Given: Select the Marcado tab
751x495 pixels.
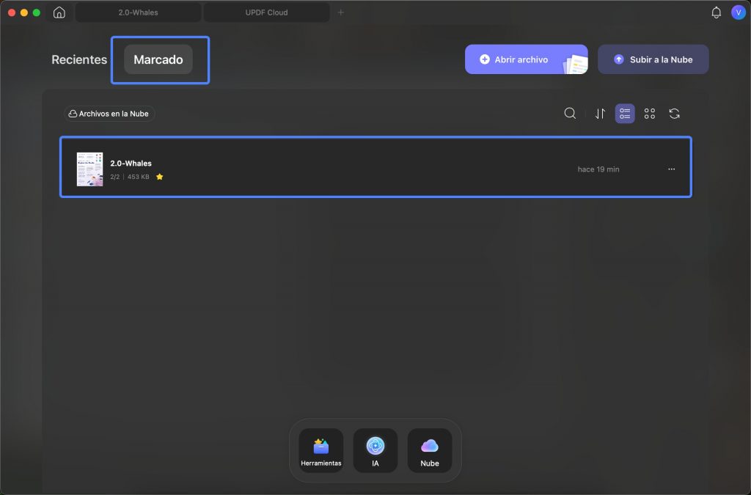Looking at the screenshot, I should coord(158,59).
